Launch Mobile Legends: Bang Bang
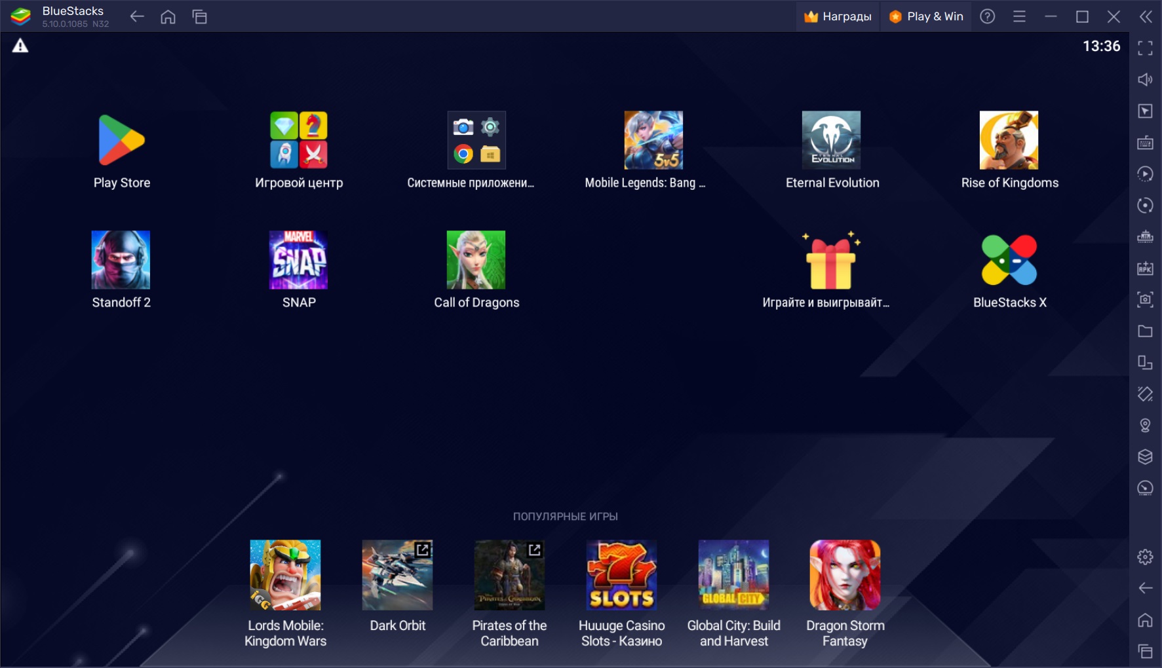 tap(653, 140)
